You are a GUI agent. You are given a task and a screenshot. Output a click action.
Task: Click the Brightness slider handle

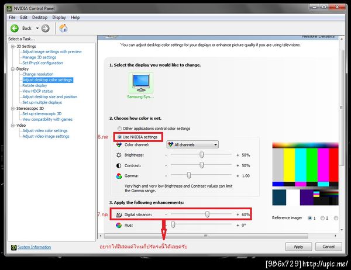pos(202,154)
